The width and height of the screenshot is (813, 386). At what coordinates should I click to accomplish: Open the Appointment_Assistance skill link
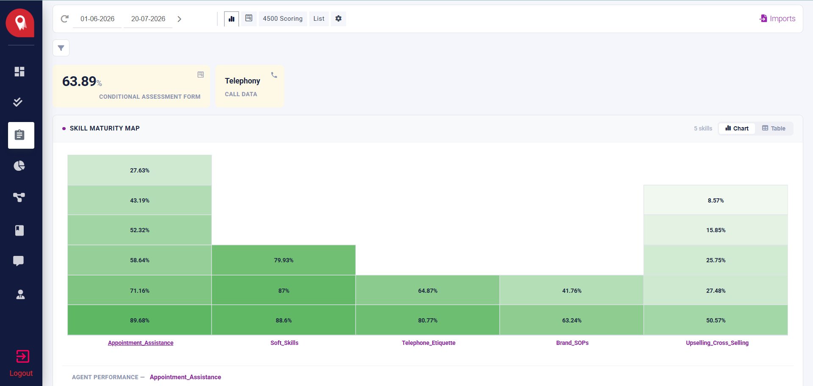tap(141, 343)
